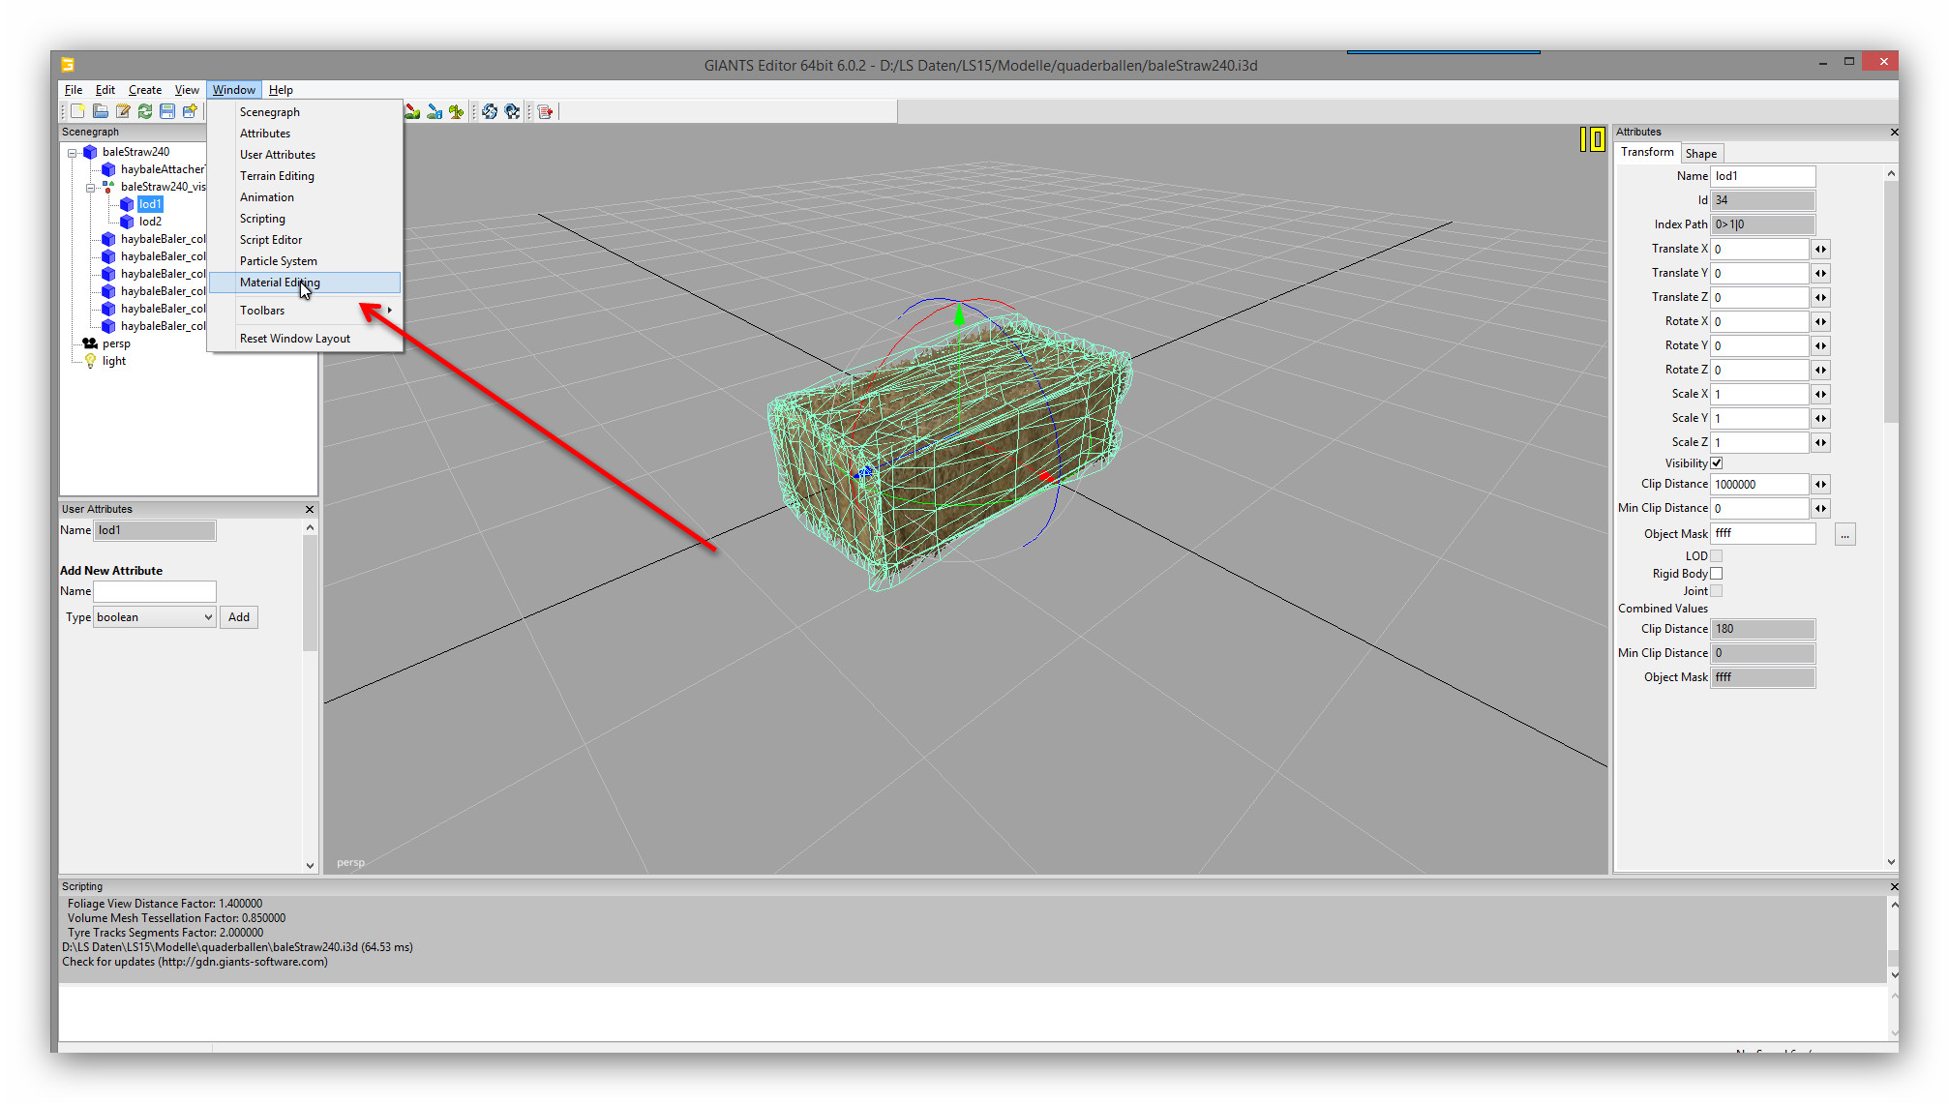
Task: Click the Translate X slider arrows button
Action: pos(1821,250)
